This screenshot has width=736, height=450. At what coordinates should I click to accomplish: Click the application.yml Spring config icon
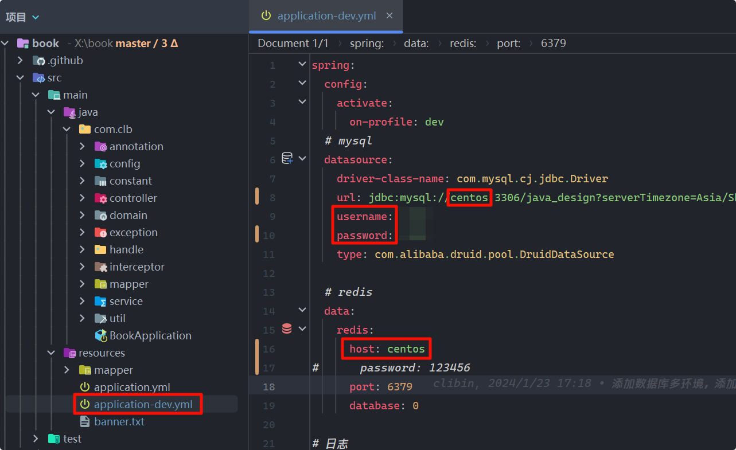pos(85,387)
